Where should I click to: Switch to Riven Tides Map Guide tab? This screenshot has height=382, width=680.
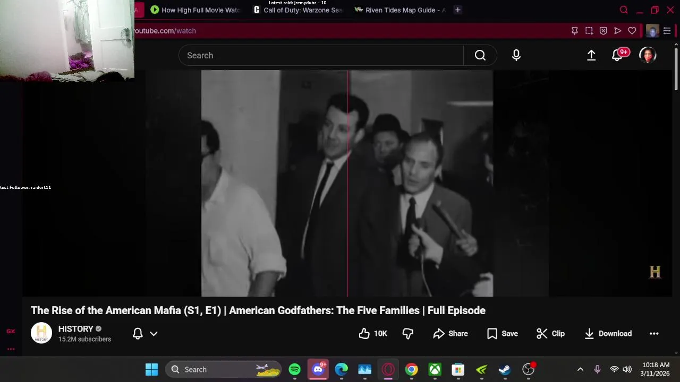pyautogui.click(x=400, y=10)
